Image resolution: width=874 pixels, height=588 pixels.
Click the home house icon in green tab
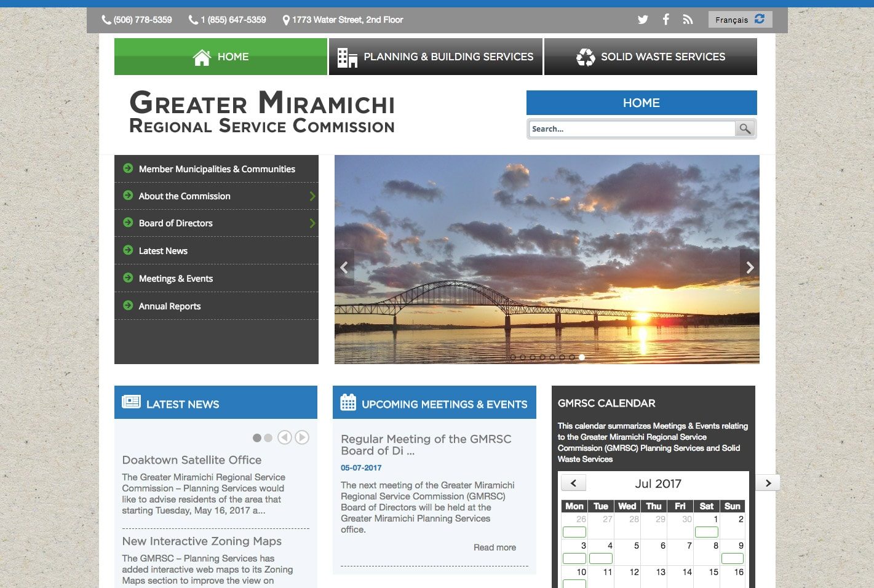pyautogui.click(x=202, y=57)
